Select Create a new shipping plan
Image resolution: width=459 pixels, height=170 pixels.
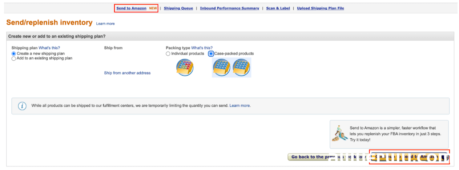coord(14,54)
